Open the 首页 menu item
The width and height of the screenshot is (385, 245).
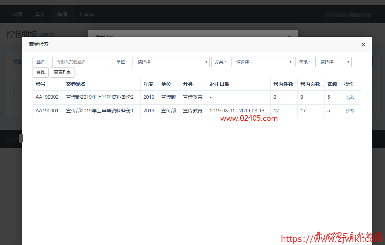coord(17,14)
